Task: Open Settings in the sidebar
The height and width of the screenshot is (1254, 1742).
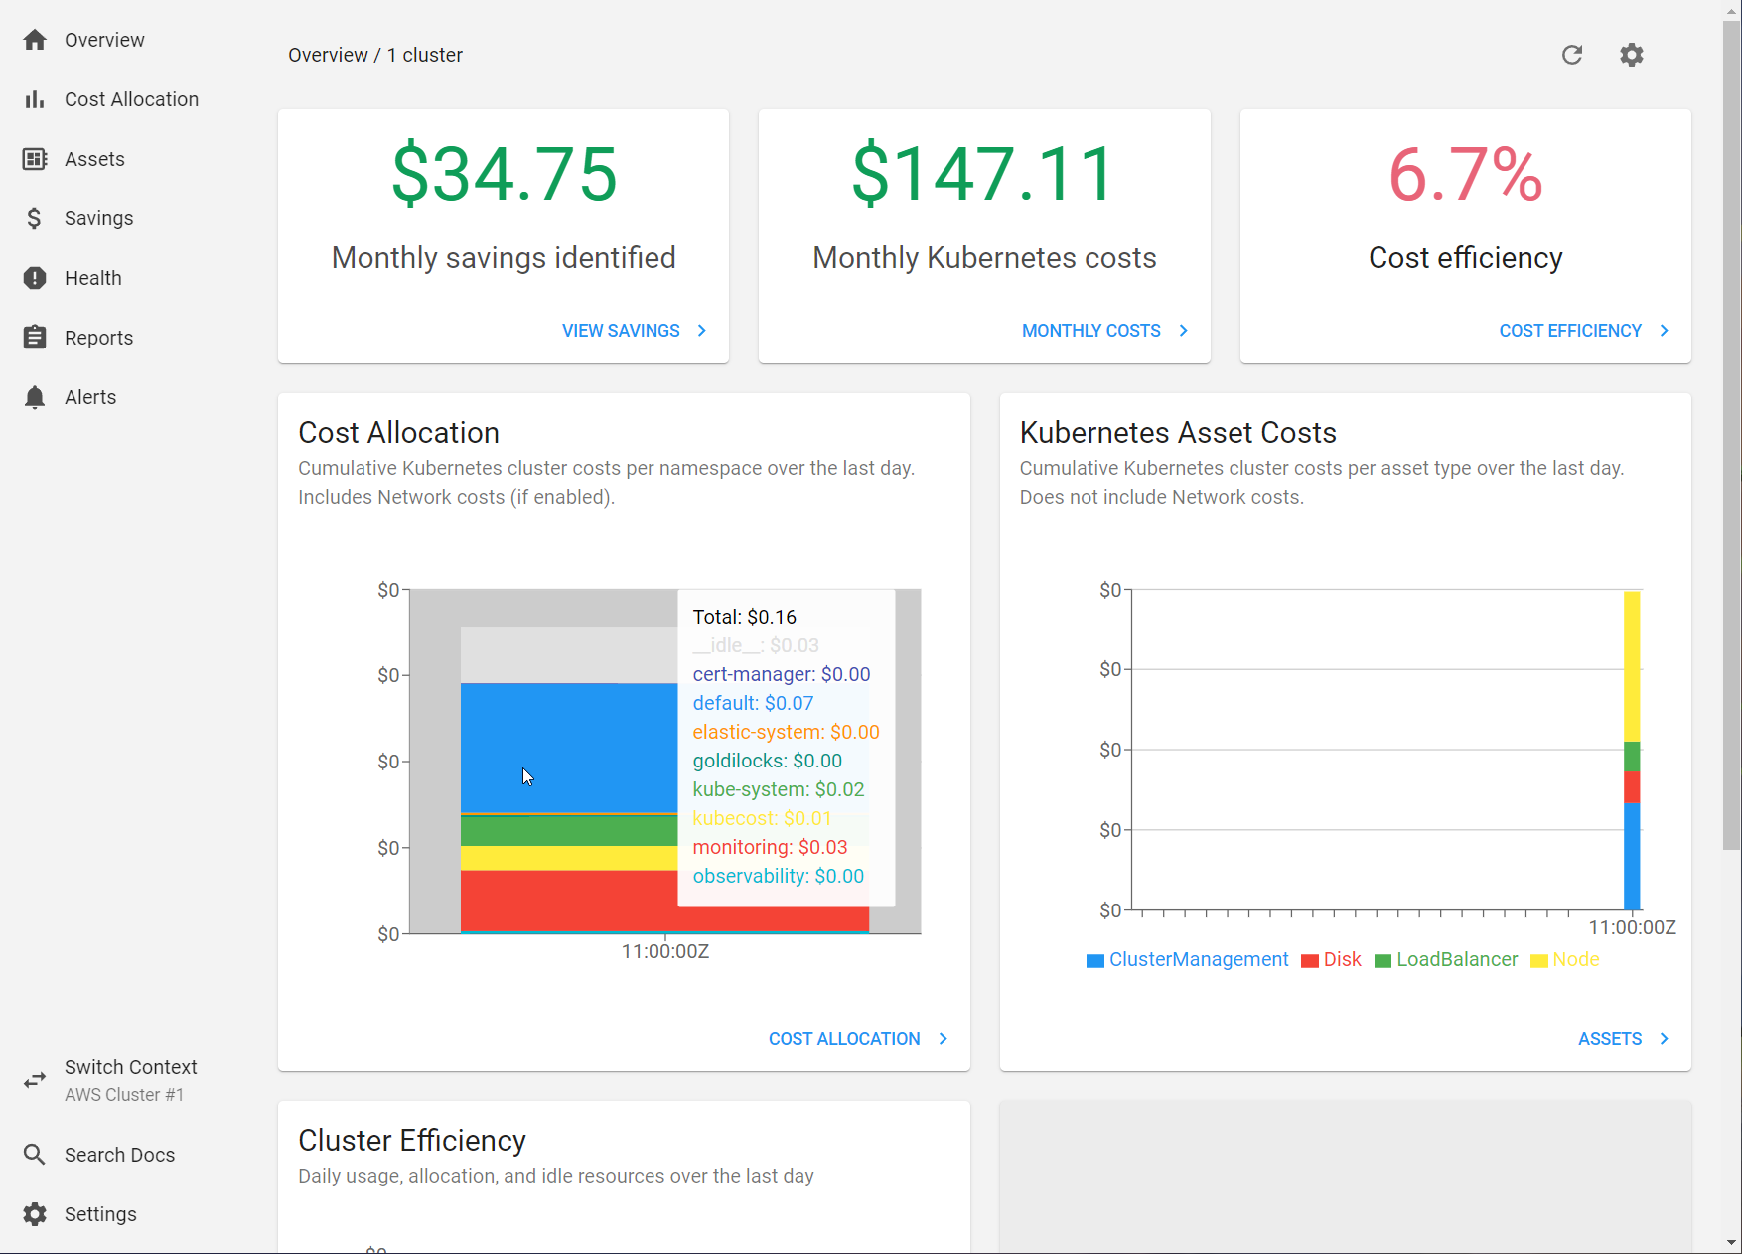Action: (x=100, y=1214)
